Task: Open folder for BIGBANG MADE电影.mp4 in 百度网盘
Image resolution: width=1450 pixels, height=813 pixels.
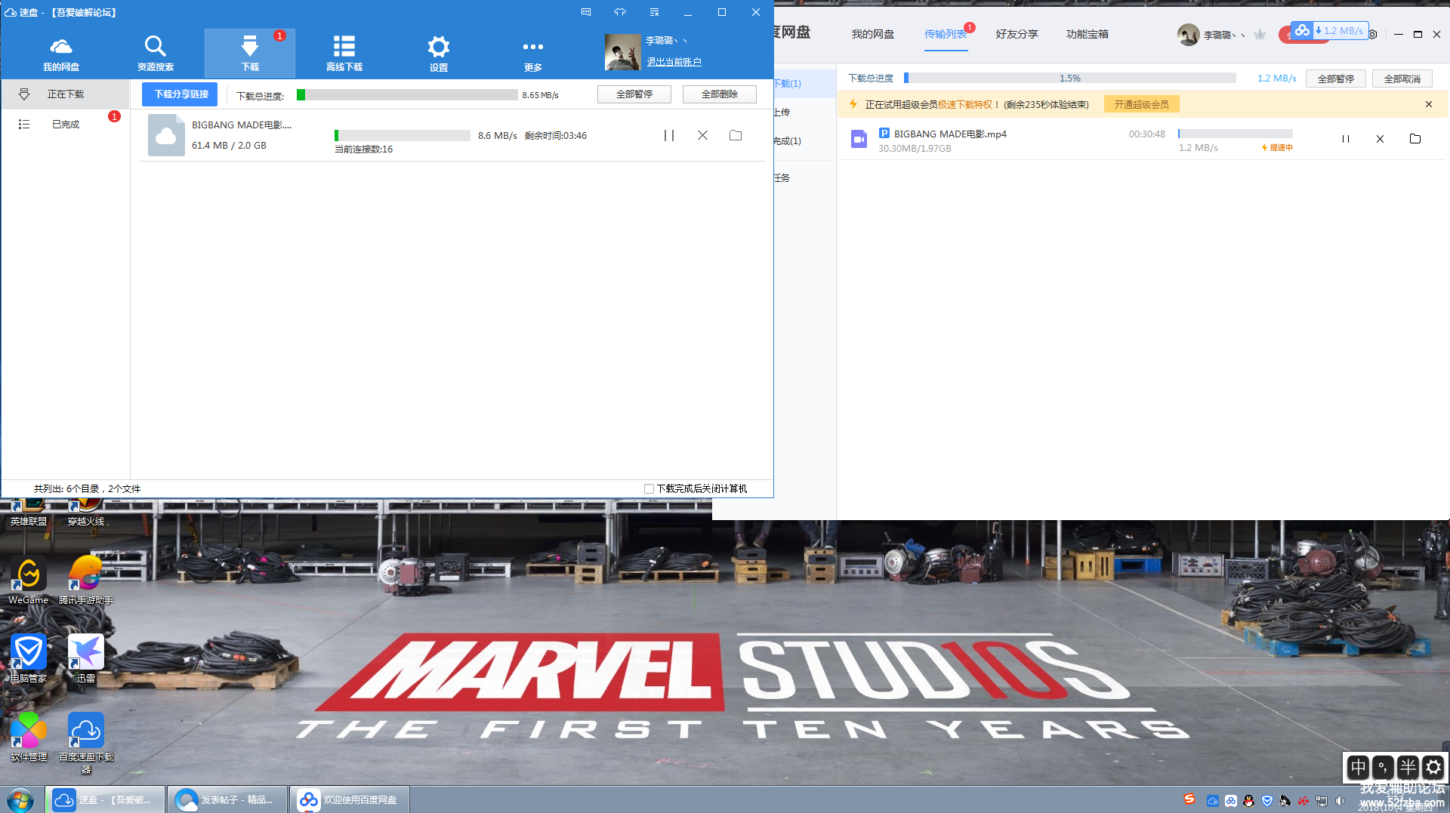Action: pyautogui.click(x=1415, y=139)
